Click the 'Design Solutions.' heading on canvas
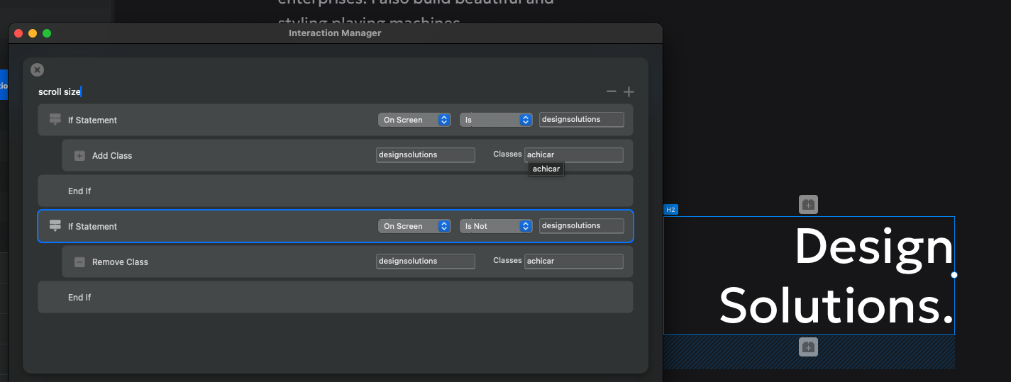1011x382 pixels. (836, 276)
